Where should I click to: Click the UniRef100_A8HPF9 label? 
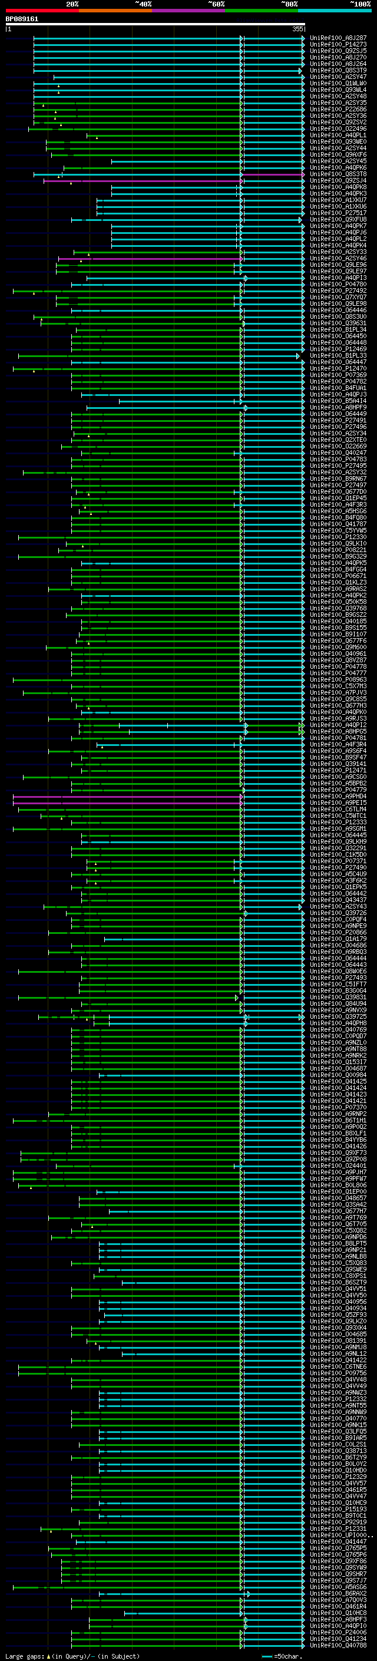coord(338,408)
